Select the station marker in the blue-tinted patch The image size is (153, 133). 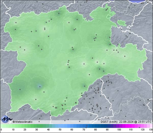click(40, 87)
